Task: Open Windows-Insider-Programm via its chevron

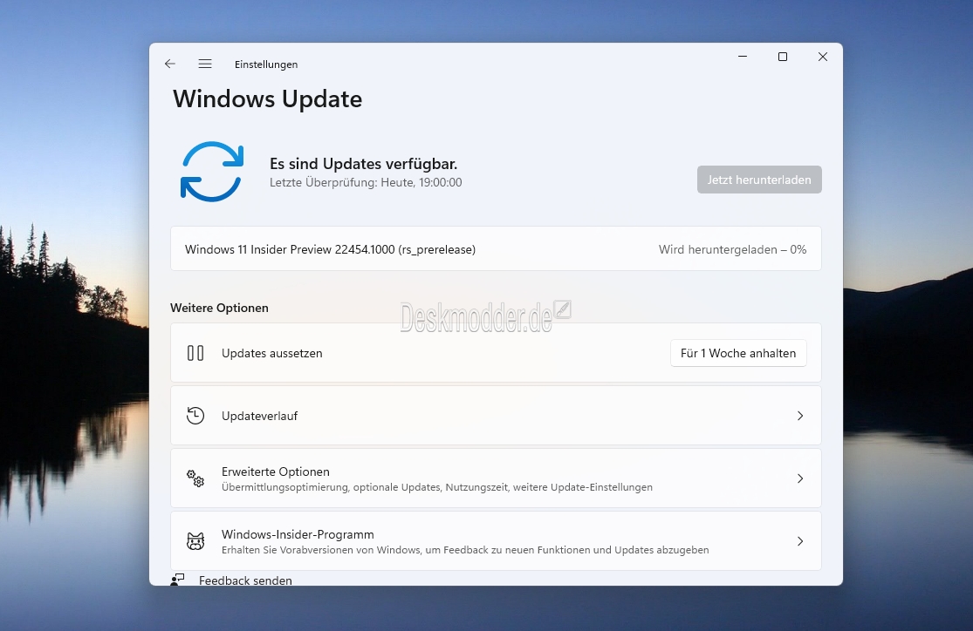Action: (x=800, y=541)
